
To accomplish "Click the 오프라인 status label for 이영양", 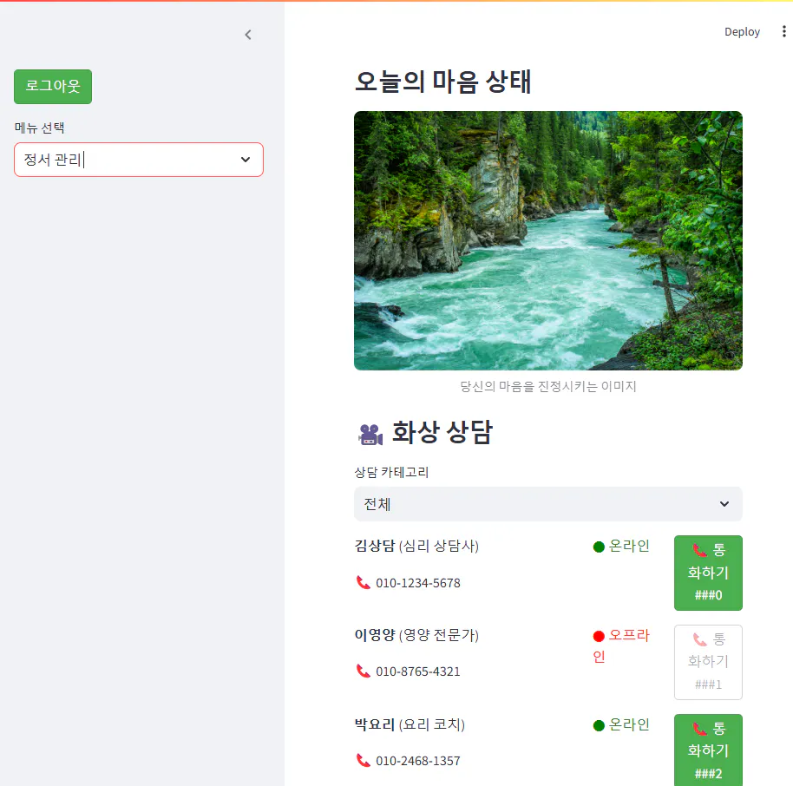I will pyautogui.click(x=626, y=645).
